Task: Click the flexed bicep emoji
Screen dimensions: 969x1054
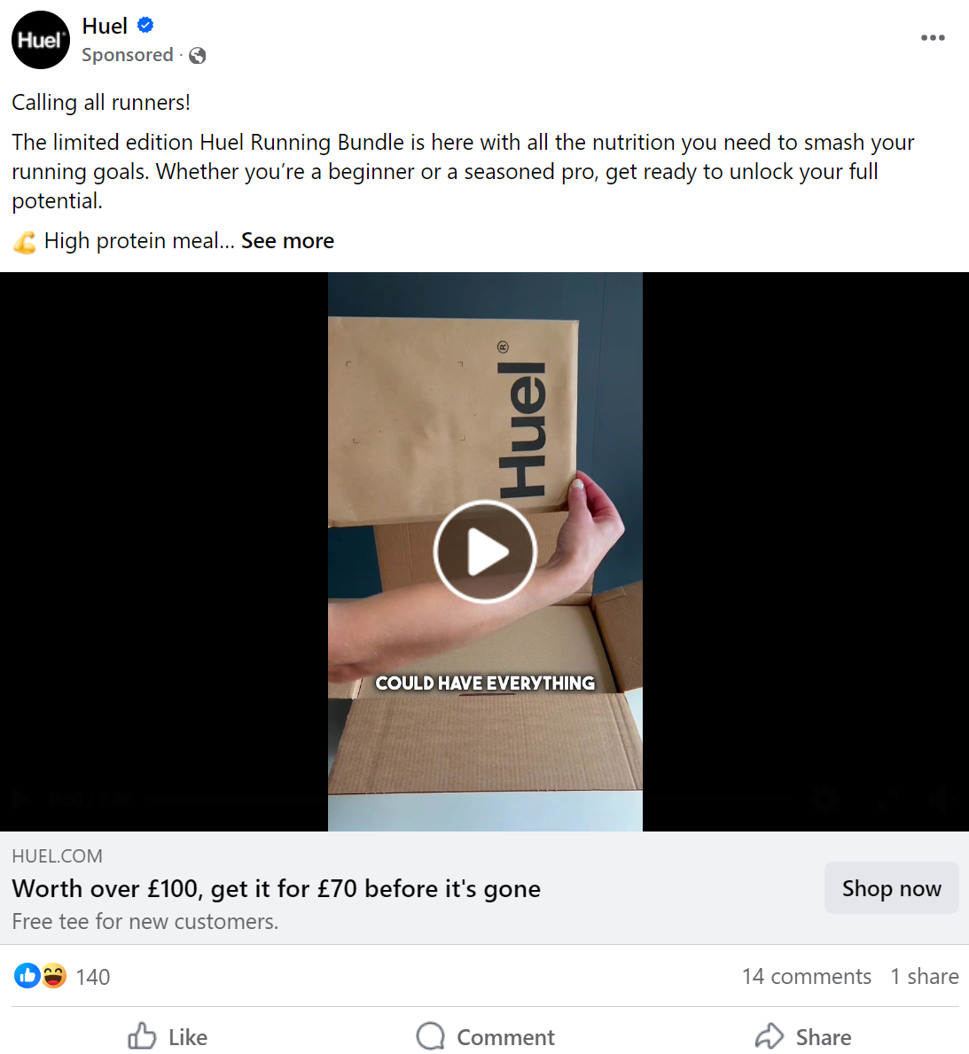Action: [x=25, y=241]
